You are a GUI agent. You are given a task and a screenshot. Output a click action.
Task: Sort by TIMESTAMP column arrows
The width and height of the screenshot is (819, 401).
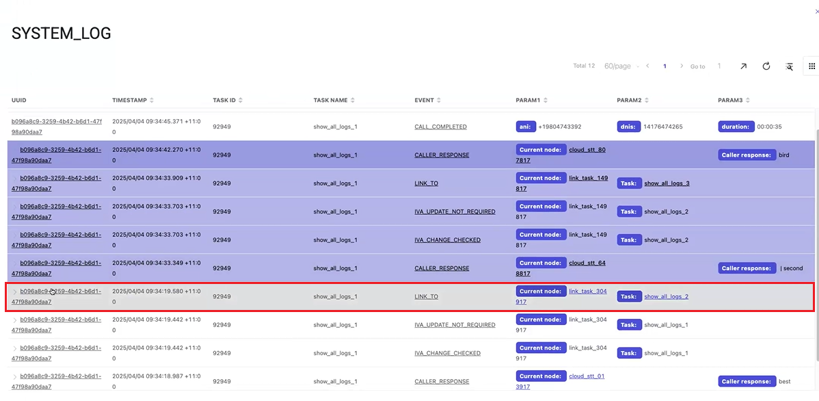152,101
